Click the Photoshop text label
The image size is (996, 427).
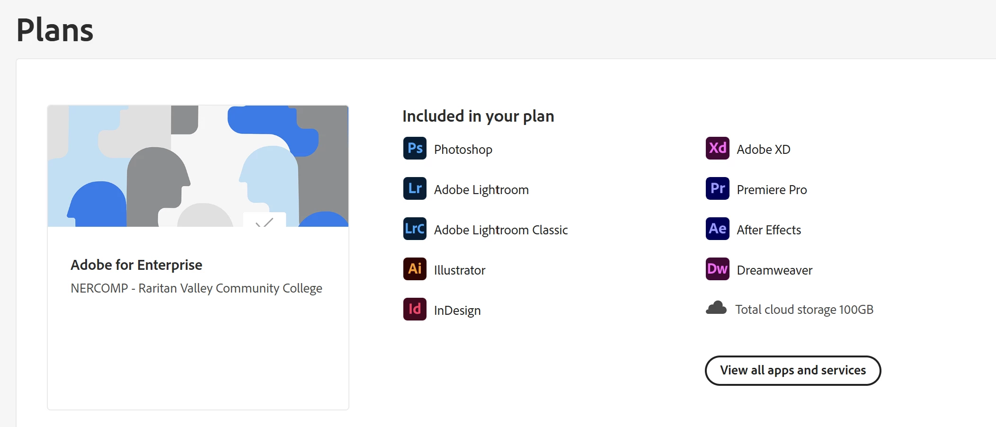pyautogui.click(x=463, y=150)
